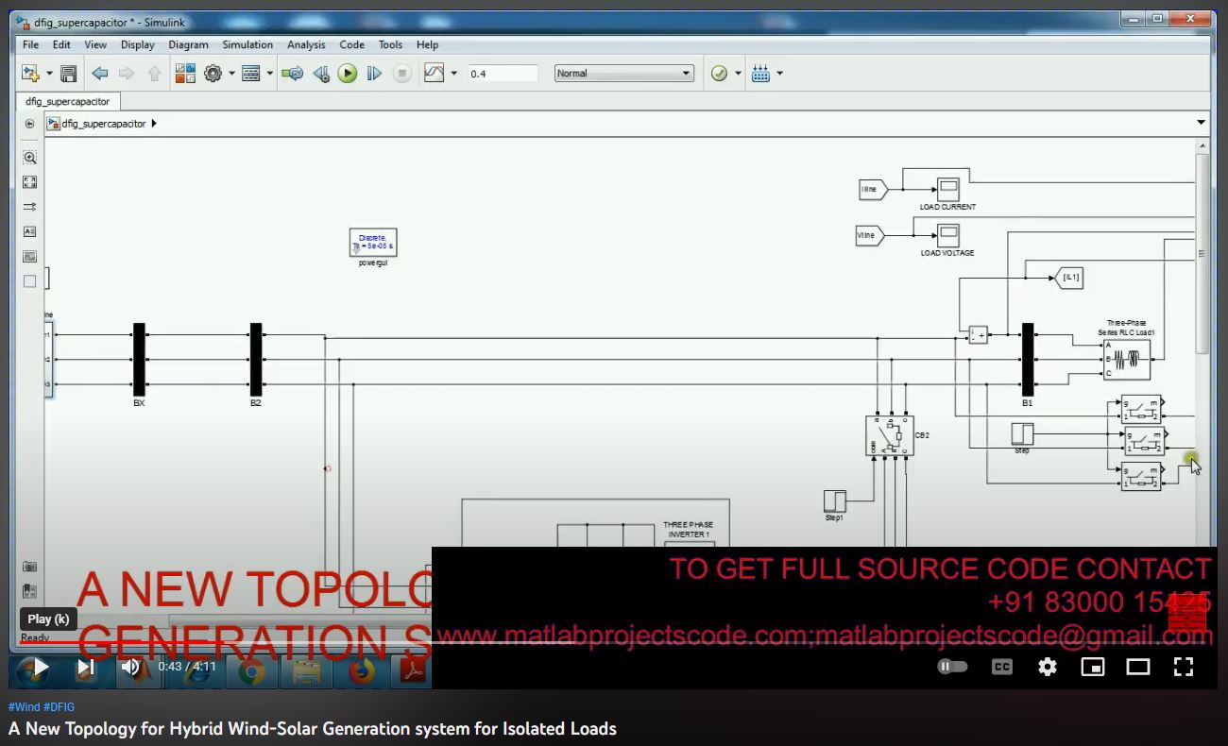This screenshot has width=1228, height=746.
Task: Click the Update Diagram / fast restart icon
Action: click(x=293, y=74)
